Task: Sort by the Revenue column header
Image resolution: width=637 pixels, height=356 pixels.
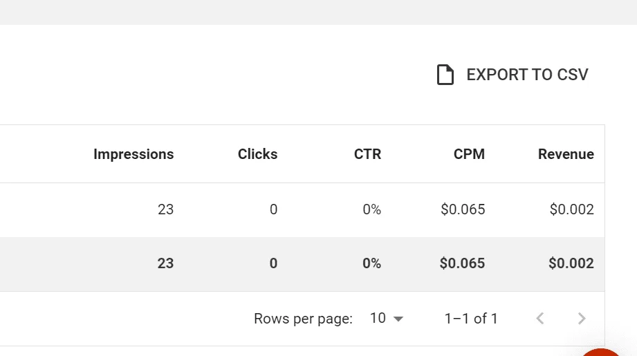Action: pyautogui.click(x=566, y=154)
